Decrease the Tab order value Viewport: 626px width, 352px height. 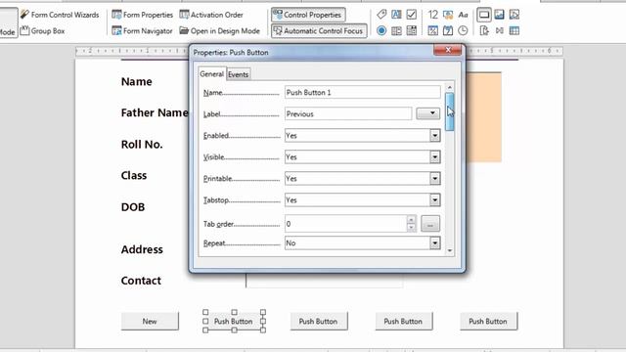pos(411,228)
